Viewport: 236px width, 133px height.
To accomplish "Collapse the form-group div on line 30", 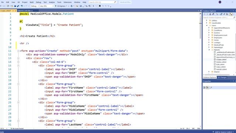I will [18, 121].
